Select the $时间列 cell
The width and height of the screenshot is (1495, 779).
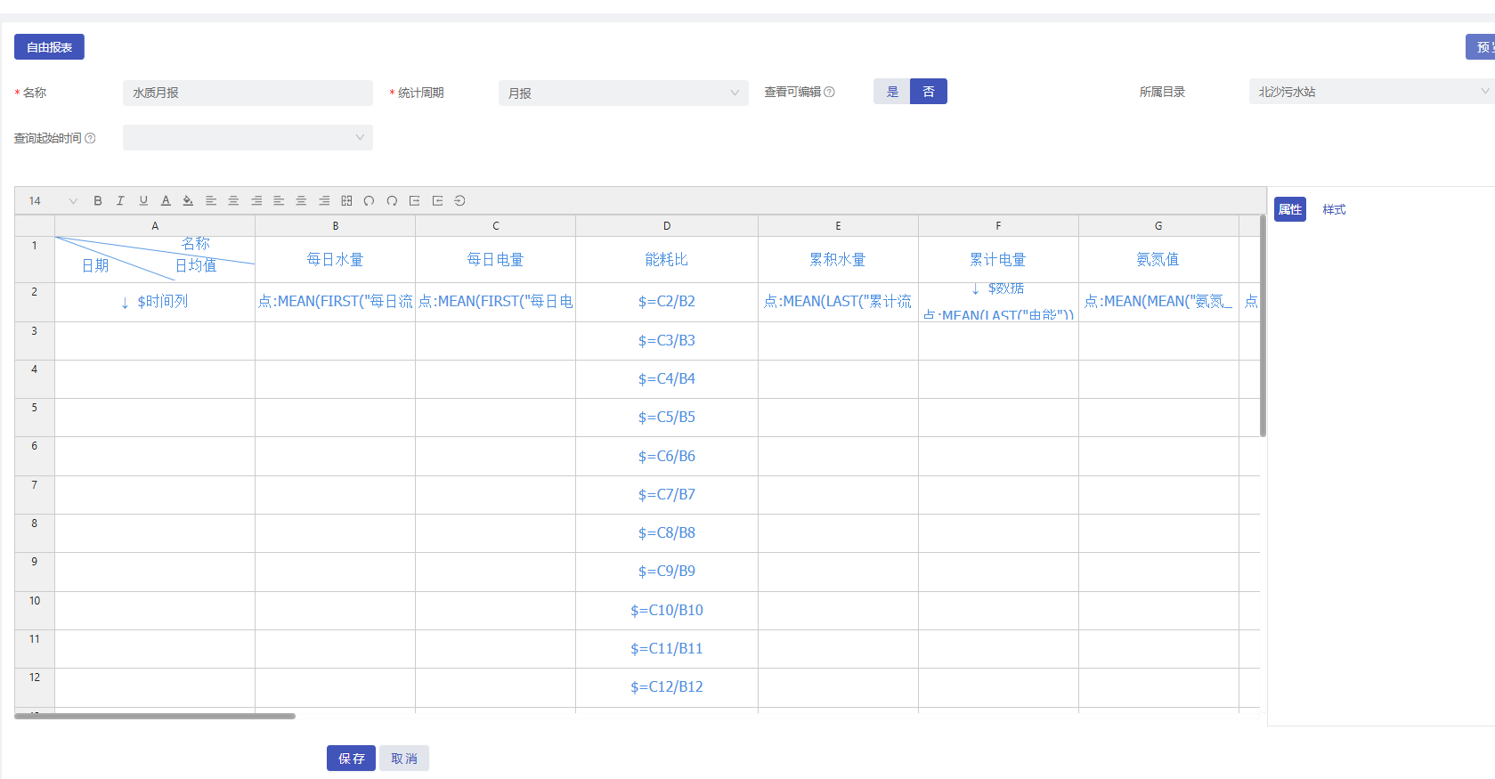(x=155, y=303)
